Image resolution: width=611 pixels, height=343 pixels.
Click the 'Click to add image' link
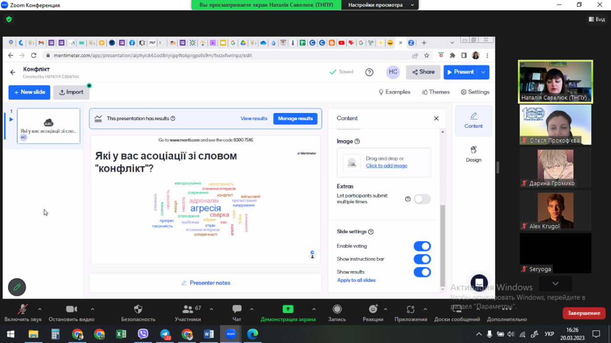pos(386,166)
